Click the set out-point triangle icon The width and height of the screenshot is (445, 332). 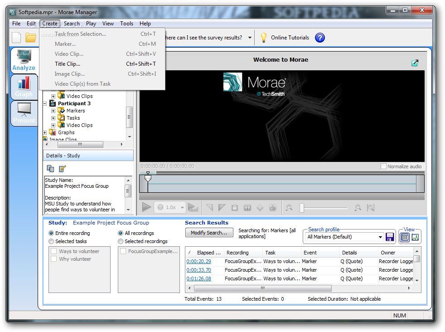click(222, 208)
